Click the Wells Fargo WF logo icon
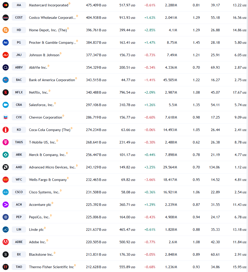The image size is (248, 272). click(x=6, y=180)
